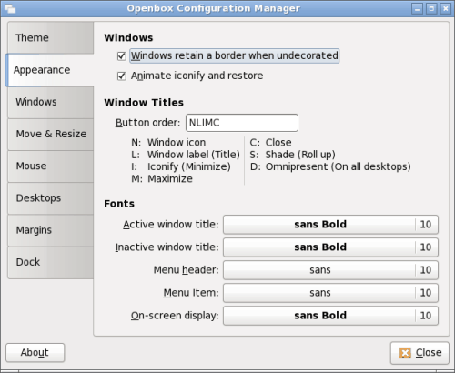
Task: Close window using title bar X button
Action: pos(445,8)
